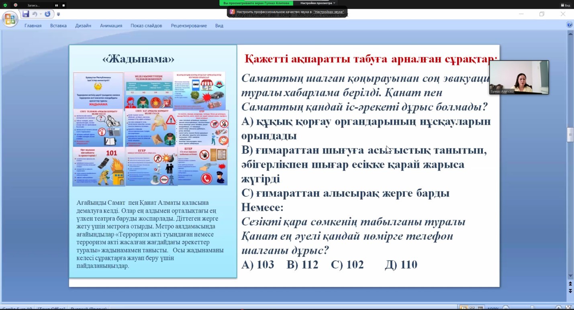Click the music note icon in the audio notification
Image resolution: width=574 pixels, height=310 pixels.
[x=232, y=12]
